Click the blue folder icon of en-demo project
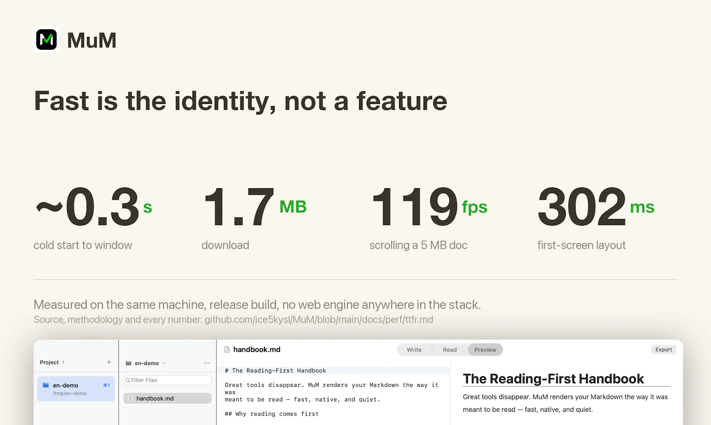 46,385
